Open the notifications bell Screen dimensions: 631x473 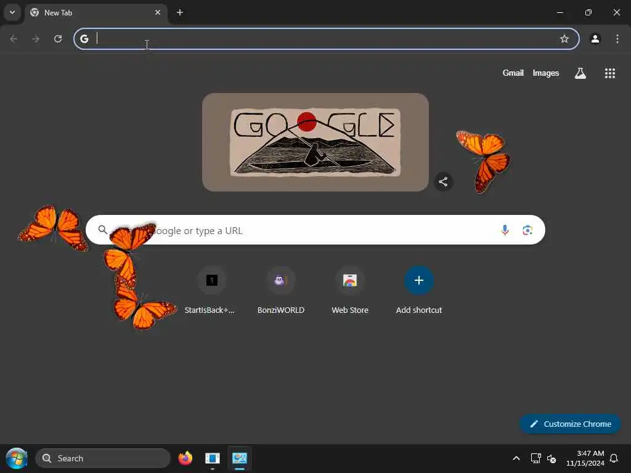(x=614, y=458)
